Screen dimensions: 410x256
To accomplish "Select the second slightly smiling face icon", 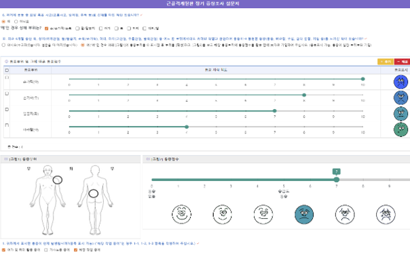I will click(x=222, y=214).
